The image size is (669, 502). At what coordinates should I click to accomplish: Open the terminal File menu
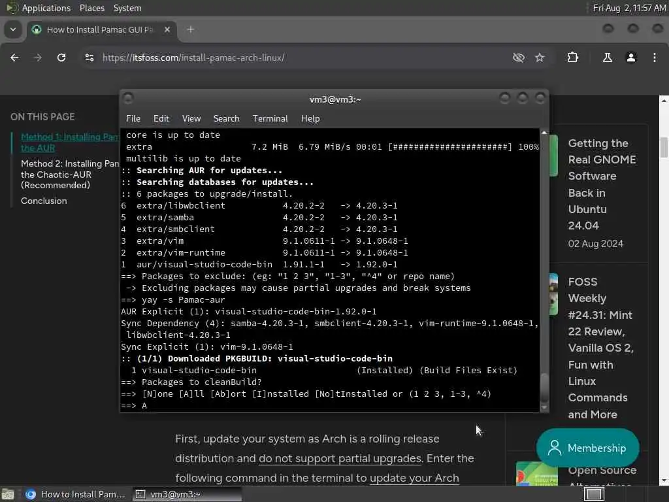(x=133, y=119)
